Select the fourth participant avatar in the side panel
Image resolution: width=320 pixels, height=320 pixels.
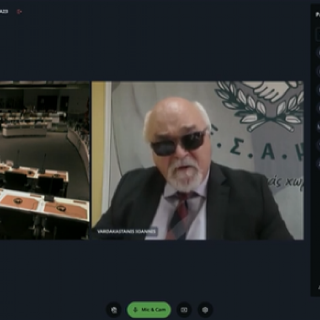click(x=318, y=108)
